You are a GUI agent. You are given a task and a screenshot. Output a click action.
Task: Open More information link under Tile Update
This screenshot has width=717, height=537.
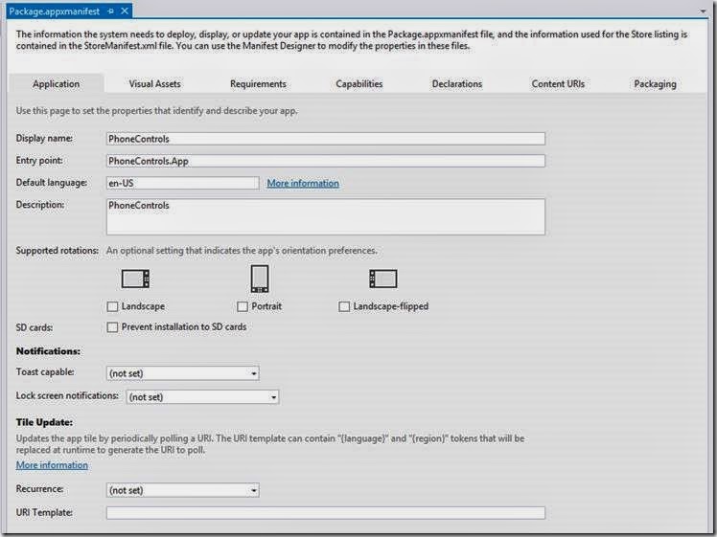tap(52, 465)
